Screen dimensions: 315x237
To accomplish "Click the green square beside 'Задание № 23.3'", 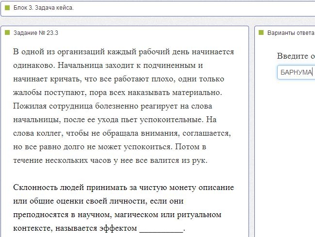I will pos(7,32).
